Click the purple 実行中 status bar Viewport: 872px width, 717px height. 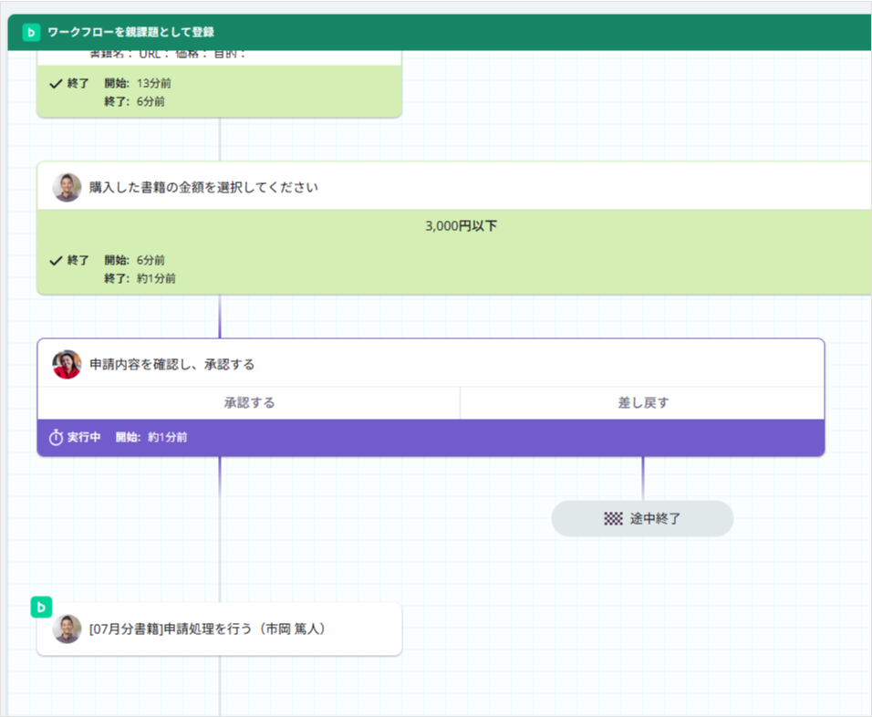431,438
